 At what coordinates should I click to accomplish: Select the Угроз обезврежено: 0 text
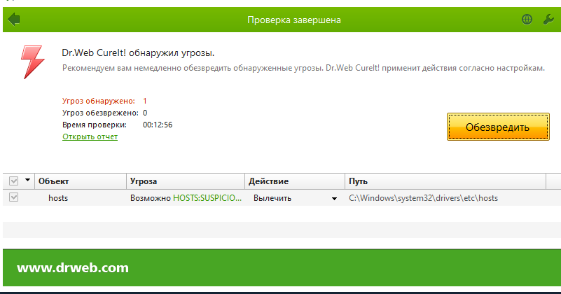click(105, 113)
